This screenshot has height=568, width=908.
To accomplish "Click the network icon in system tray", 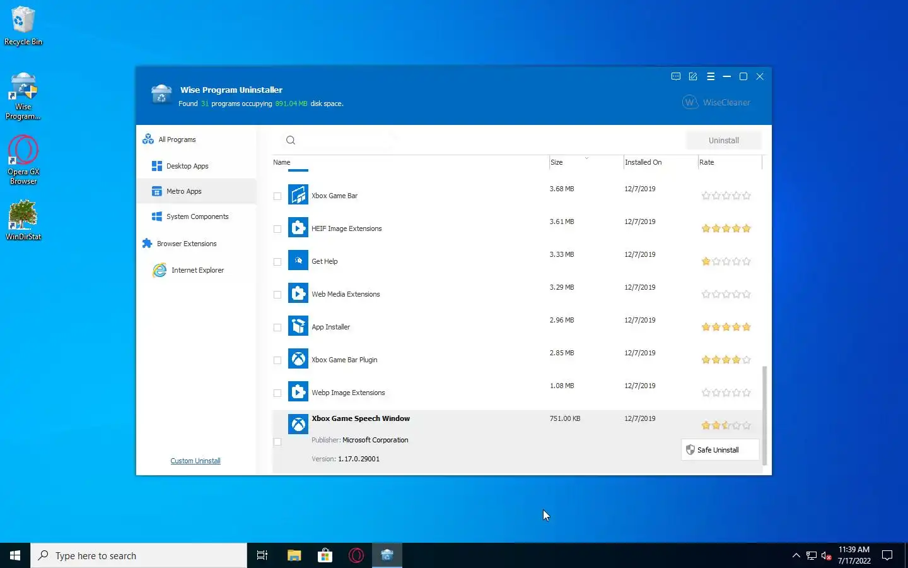I will 812,555.
